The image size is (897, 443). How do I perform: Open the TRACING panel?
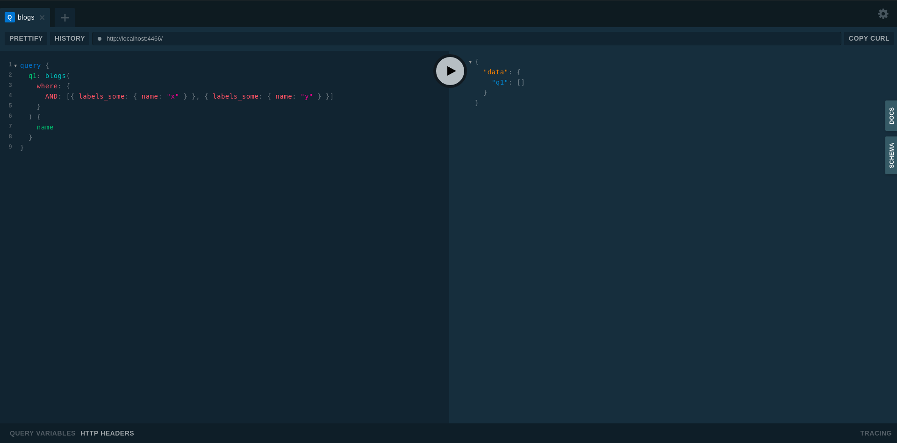coord(876,433)
